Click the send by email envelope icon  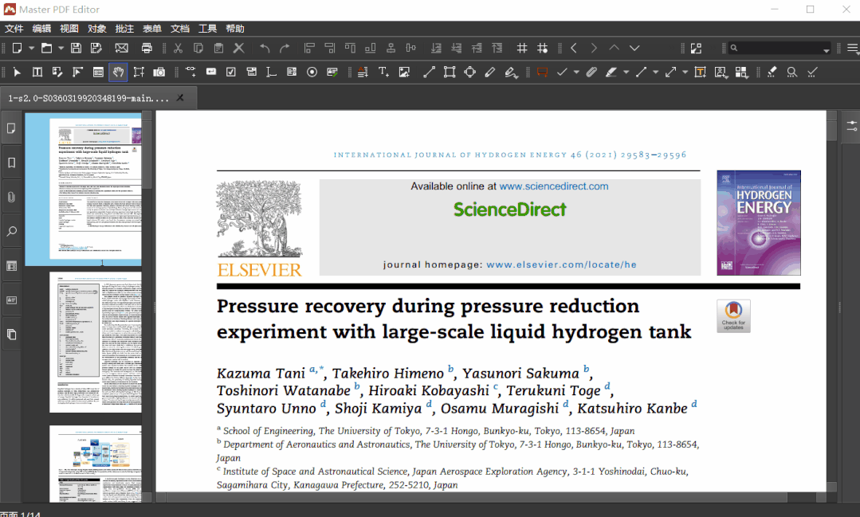click(x=122, y=49)
